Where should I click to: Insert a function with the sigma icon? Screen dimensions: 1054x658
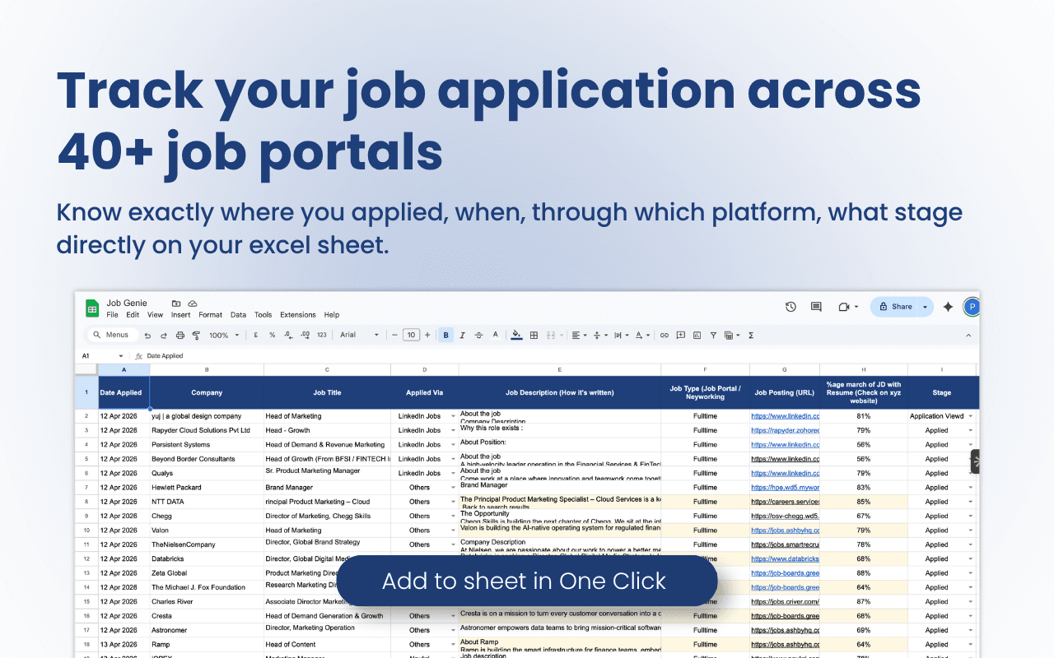tap(751, 335)
